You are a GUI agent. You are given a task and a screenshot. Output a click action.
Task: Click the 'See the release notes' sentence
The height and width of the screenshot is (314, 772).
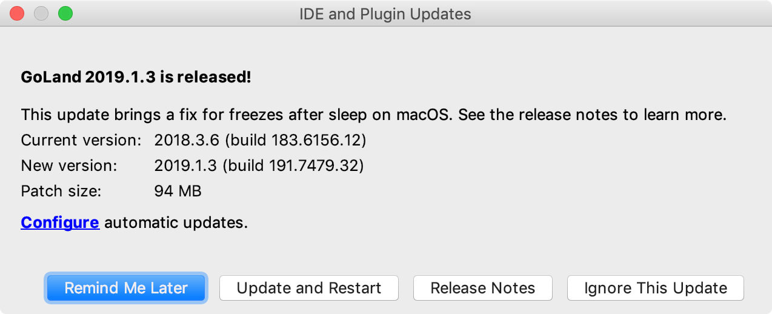592,115
